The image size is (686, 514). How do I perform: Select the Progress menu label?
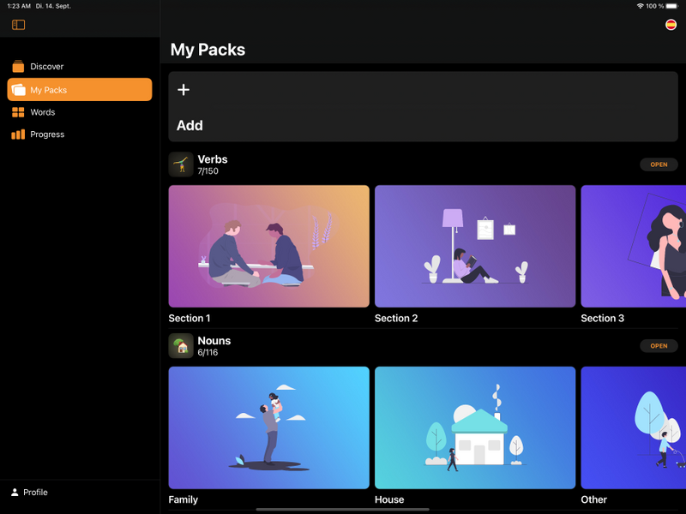pos(47,134)
